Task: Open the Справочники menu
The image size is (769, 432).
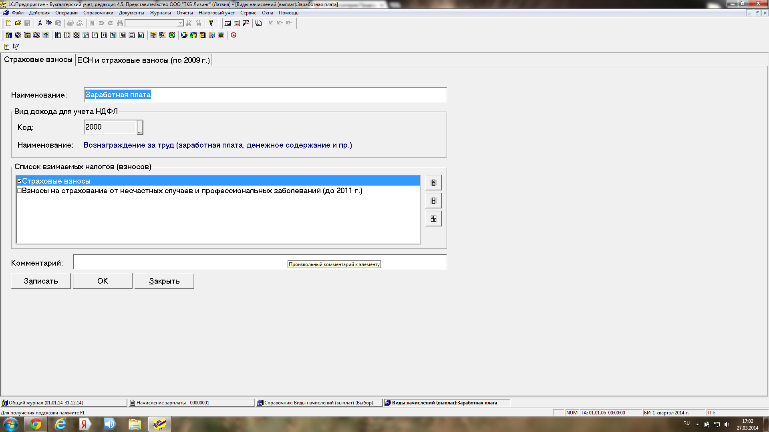Action: [x=98, y=13]
